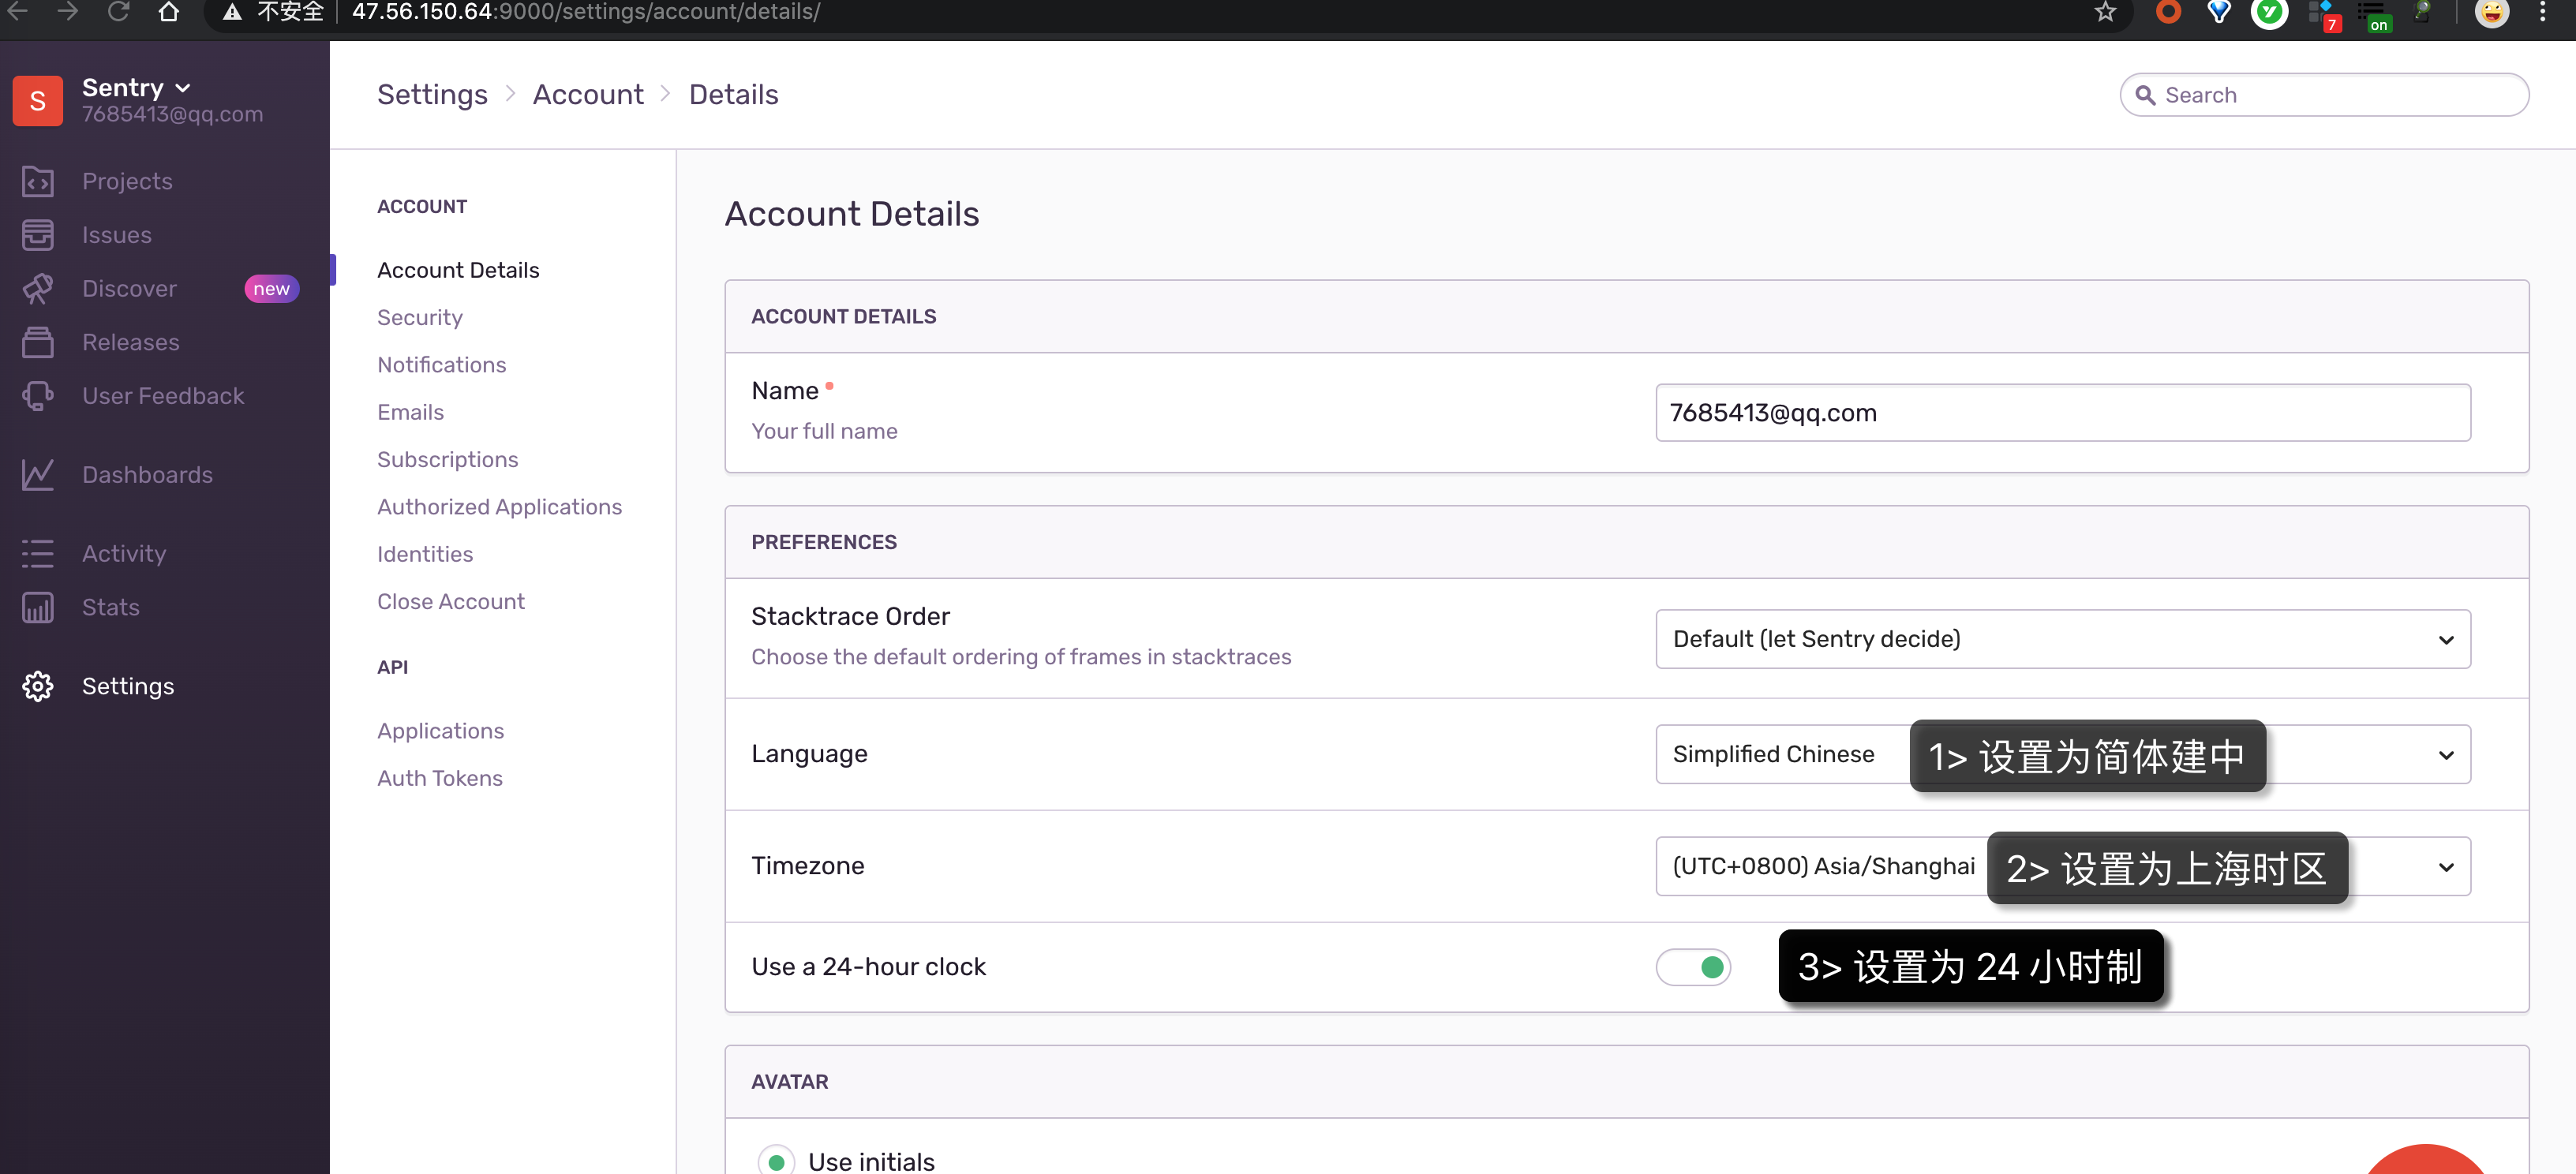This screenshot has width=2576, height=1174.
Task: Expand the Timezone dropdown arrow
Action: 2445,867
